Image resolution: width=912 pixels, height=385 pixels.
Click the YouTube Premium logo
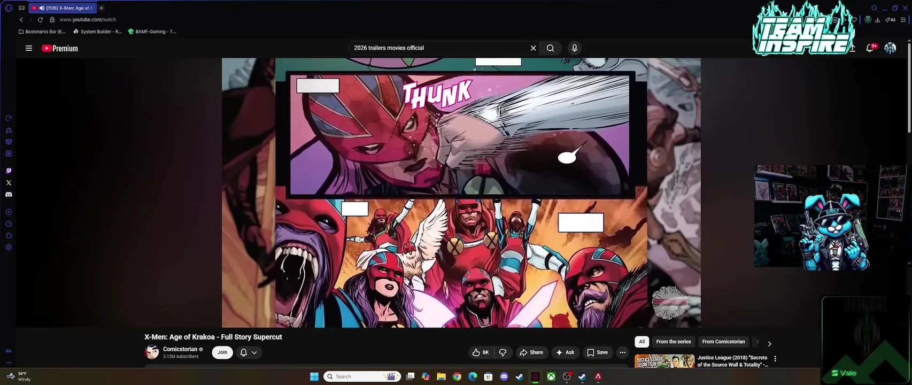(60, 48)
